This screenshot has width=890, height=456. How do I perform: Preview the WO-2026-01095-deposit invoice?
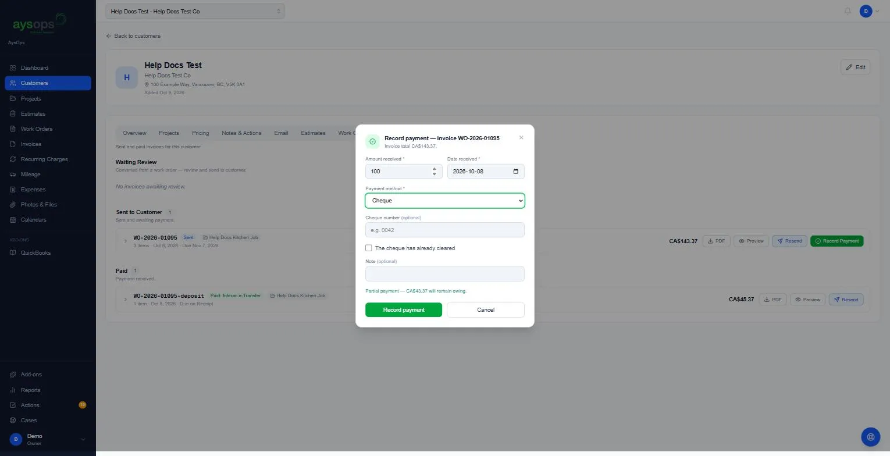(x=807, y=300)
